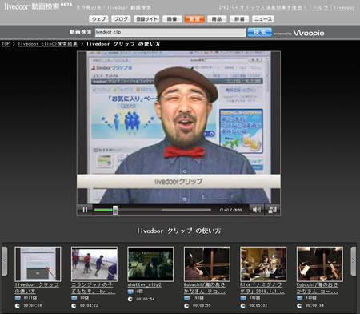Switch to the 辞書 tab
Screen dimensions: 360x314
pyautogui.click(x=239, y=19)
